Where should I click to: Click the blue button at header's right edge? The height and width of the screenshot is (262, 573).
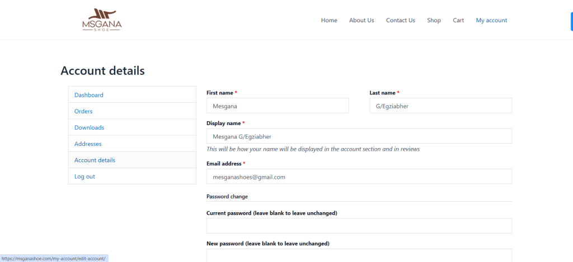tap(571, 20)
